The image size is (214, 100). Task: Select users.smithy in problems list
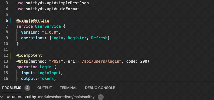tap(24, 97)
